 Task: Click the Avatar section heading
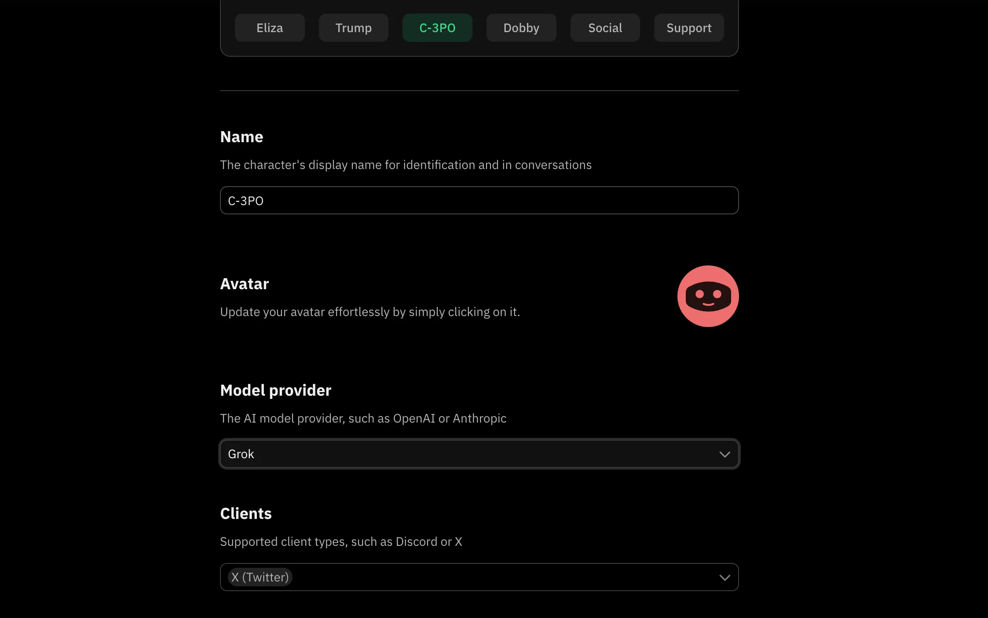pos(244,284)
